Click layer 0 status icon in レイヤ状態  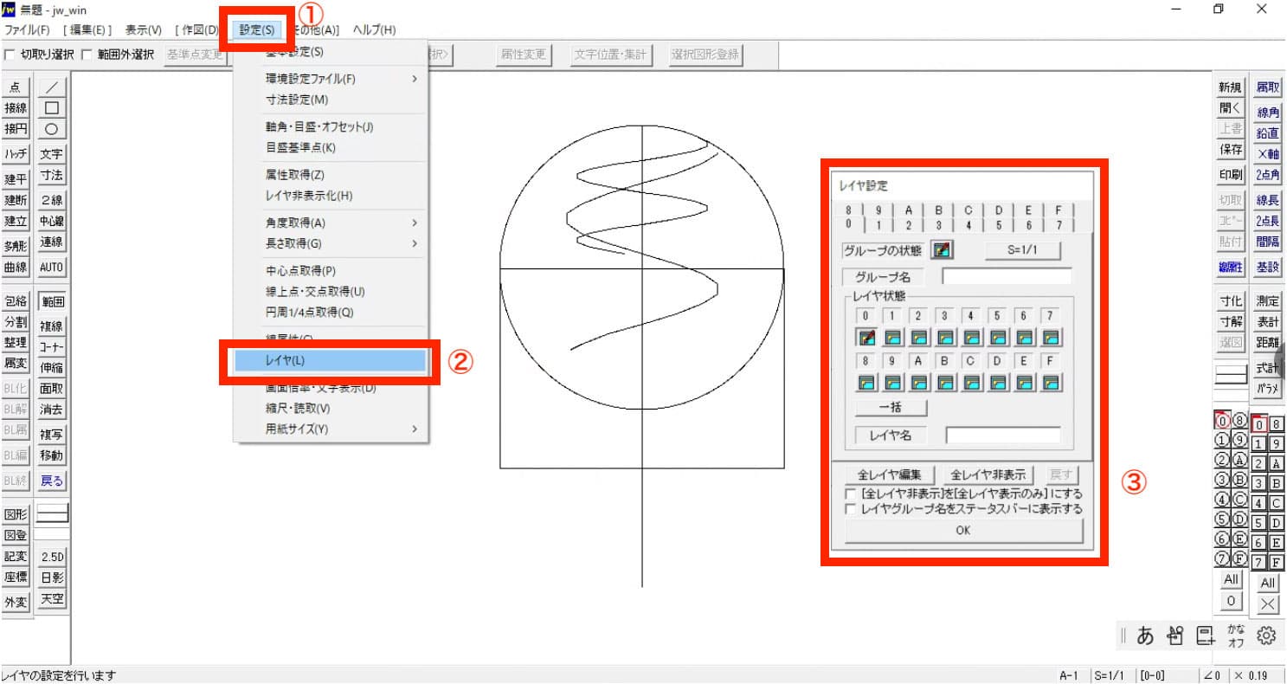click(866, 337)
